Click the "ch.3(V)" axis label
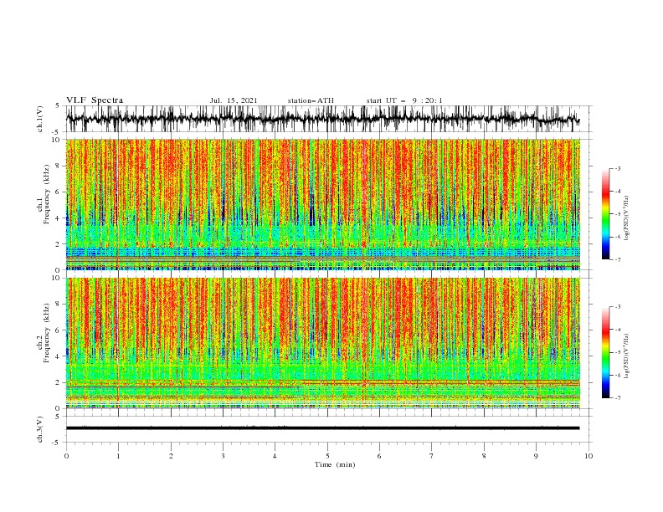663x512 pixels. pyautogui.click(x=40, y=429)
